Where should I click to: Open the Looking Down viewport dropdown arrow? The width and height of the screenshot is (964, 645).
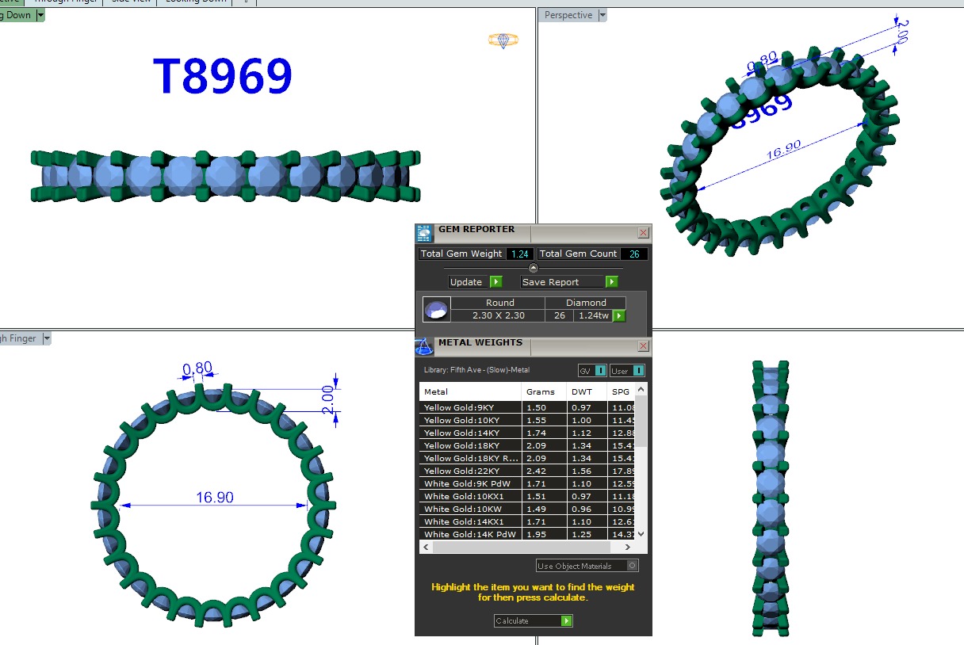pos(40,15)
